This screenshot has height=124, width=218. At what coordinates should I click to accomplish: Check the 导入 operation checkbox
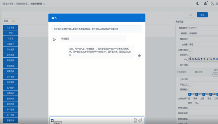click(194, 103)
